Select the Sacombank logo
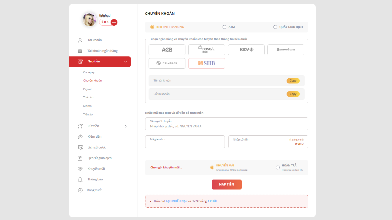The image size is (392, 220). pyautogui.click(x=286, y=50)
